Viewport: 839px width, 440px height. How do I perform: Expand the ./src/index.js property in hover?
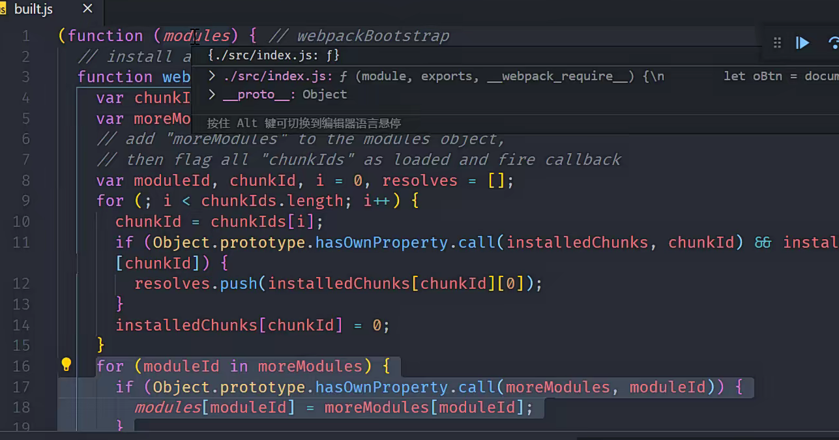[x=212, y=76]
